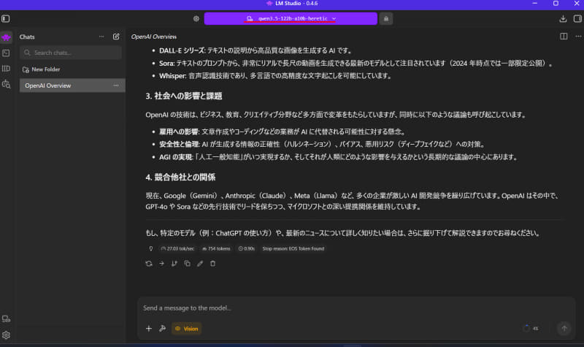Viewport: 584px width, 347px height.
Task: Open the Local Server icon at sidebar bottom
Action: coord(6,319)
